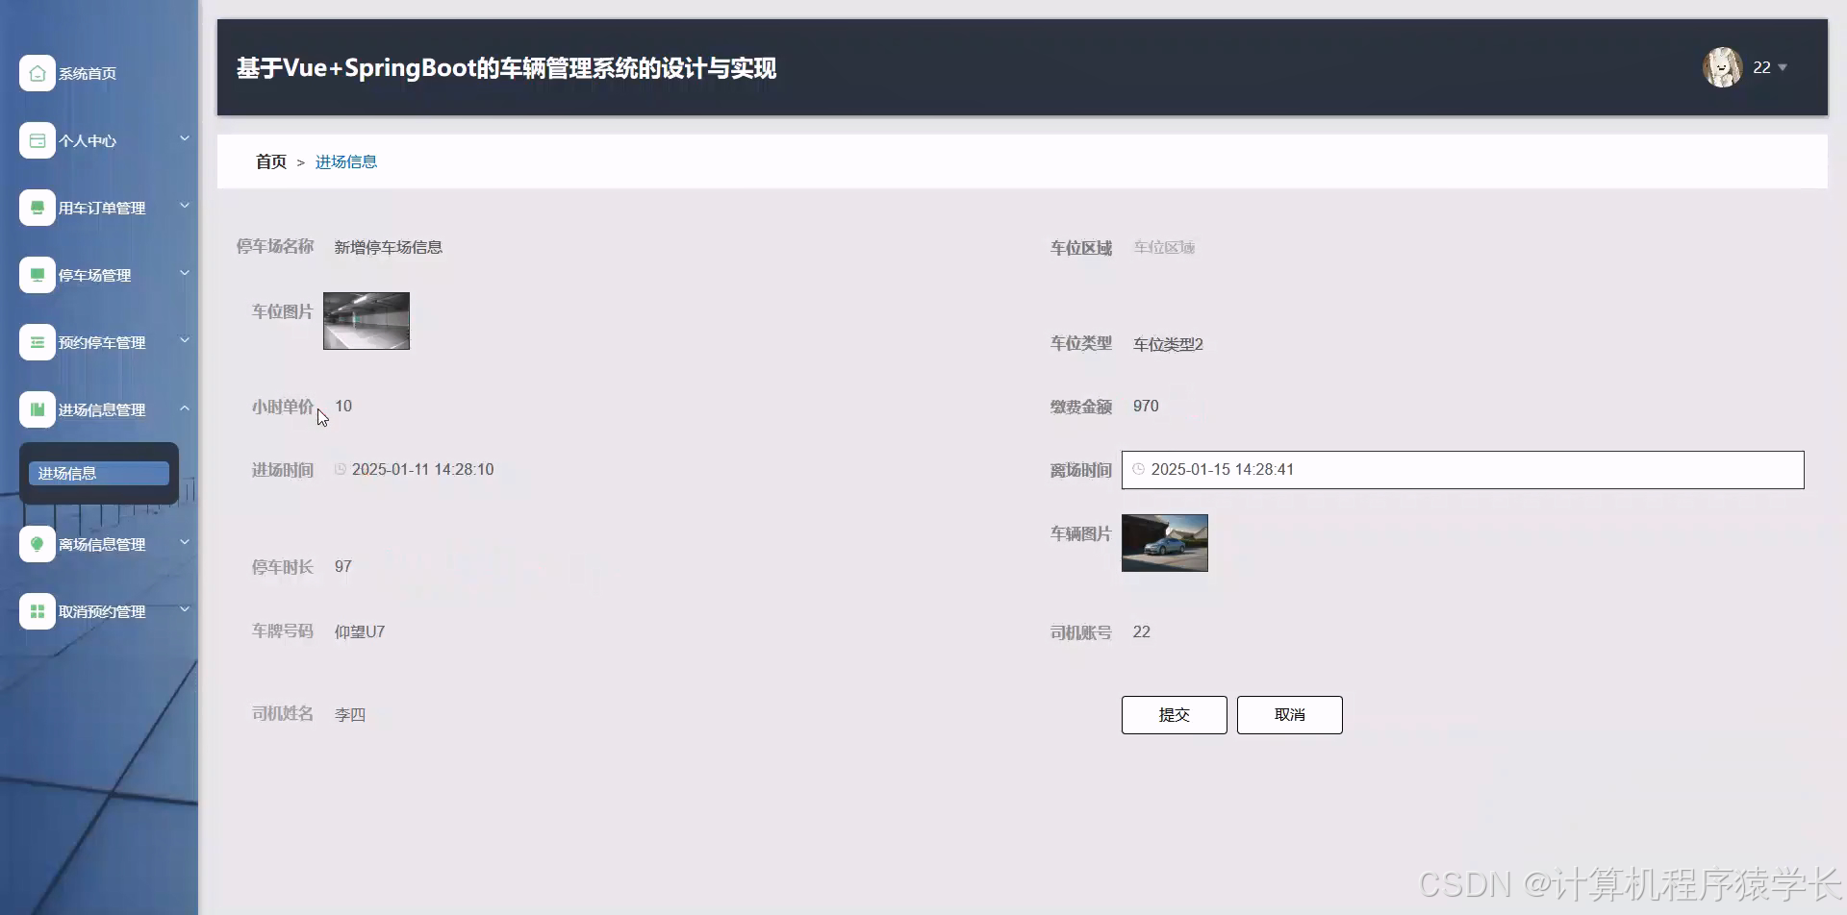
Task: Open 首页 via the breadcrumb link
Action: [270, 161]
